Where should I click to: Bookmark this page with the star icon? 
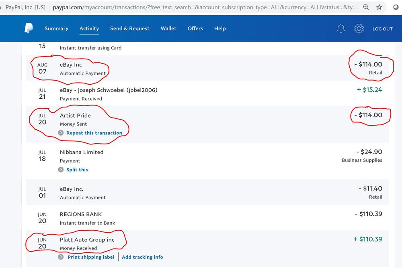[x=379, y=7]
